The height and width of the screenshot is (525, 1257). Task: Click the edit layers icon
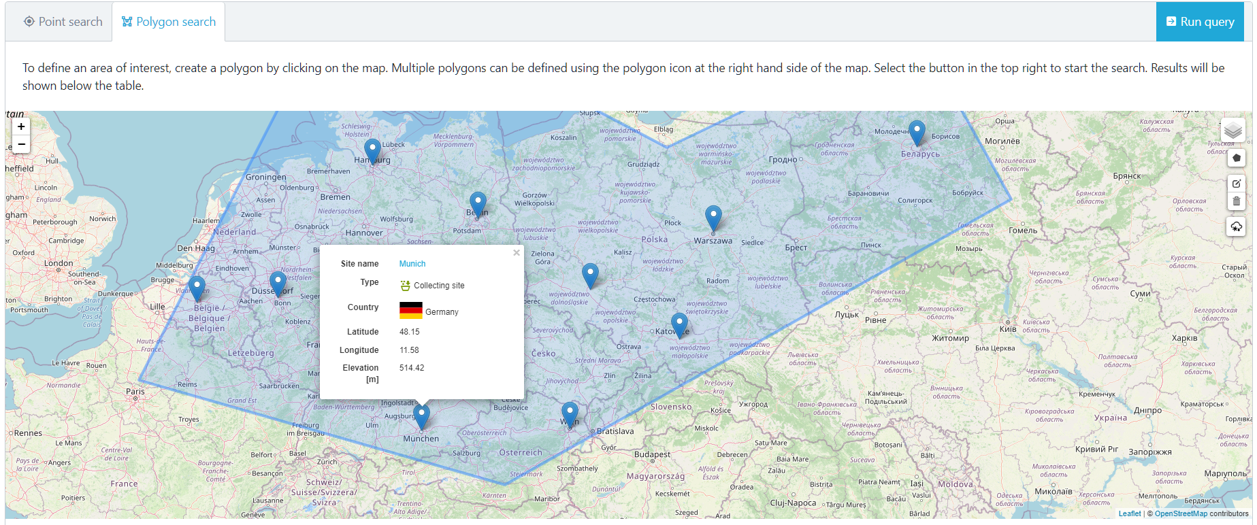[x=1236, y=184]
